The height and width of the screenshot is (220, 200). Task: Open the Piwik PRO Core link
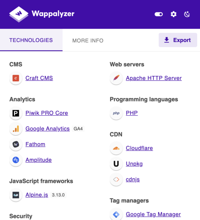tap(47, 113)
